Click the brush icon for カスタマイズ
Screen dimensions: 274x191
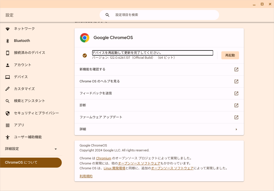point(7,89)
